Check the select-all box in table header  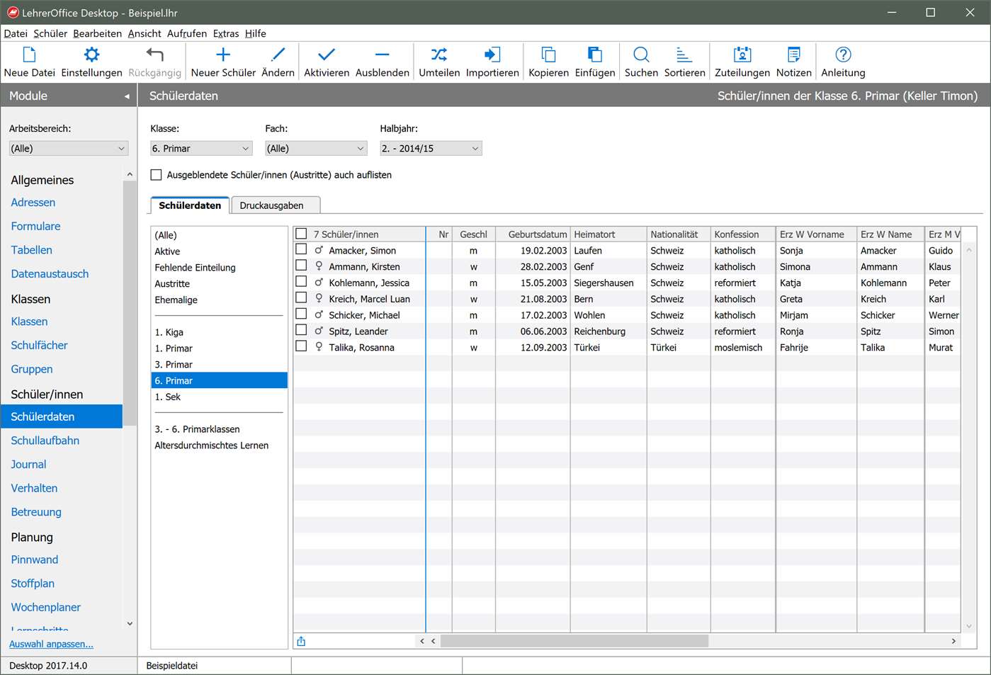301,234
